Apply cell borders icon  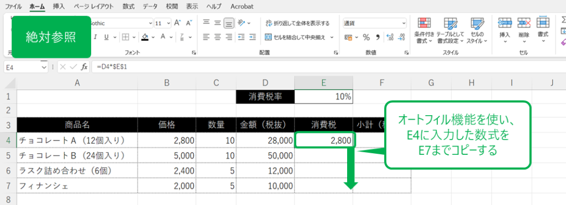[125, 37]
